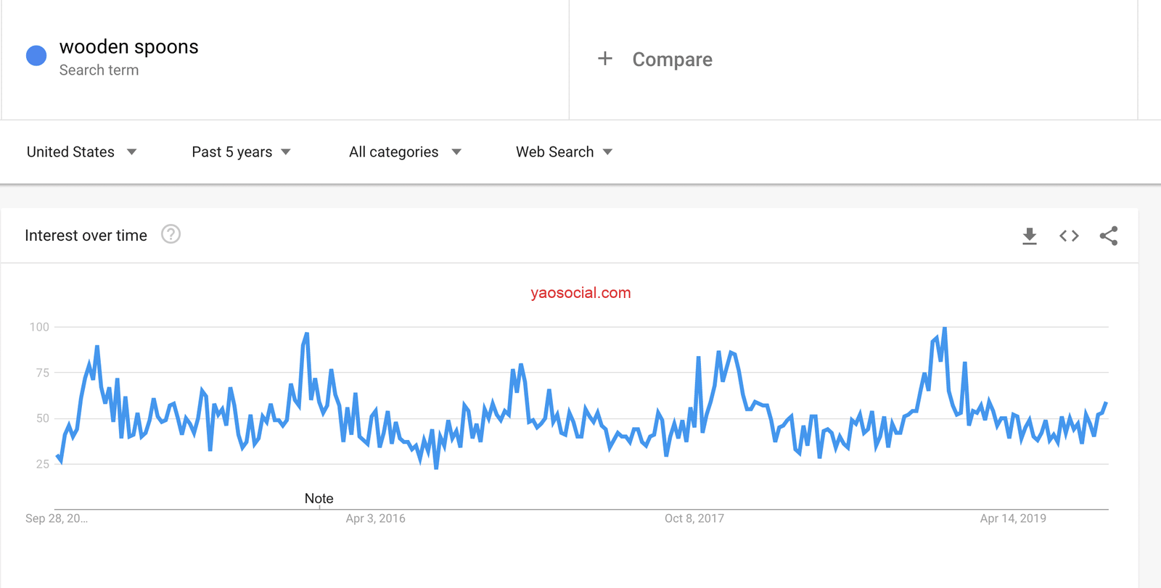The width and height of the screenshot is (1161, 588).
Task: Expand the Past 5 years time range
Action: coord(241,152)
